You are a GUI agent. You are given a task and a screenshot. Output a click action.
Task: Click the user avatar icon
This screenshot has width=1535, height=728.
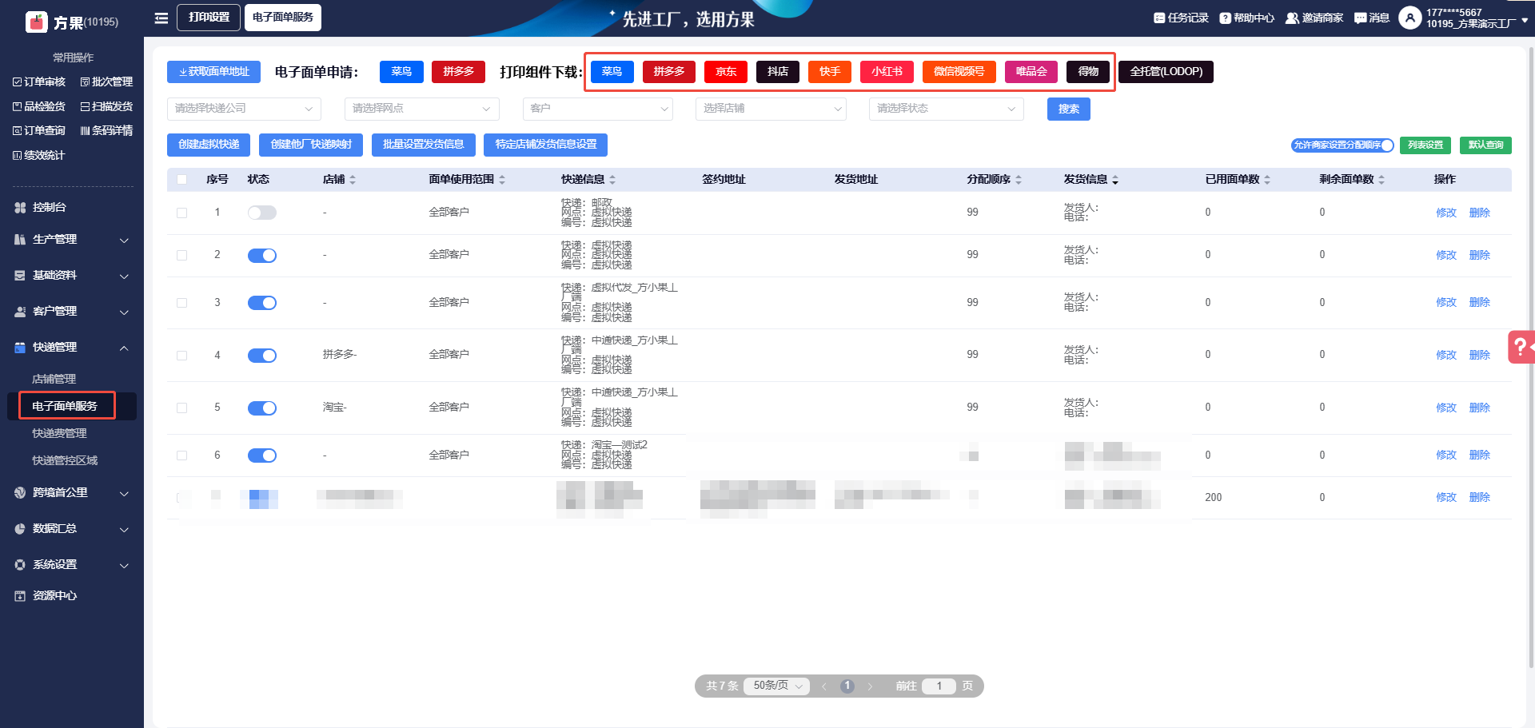coord(1410,18)
